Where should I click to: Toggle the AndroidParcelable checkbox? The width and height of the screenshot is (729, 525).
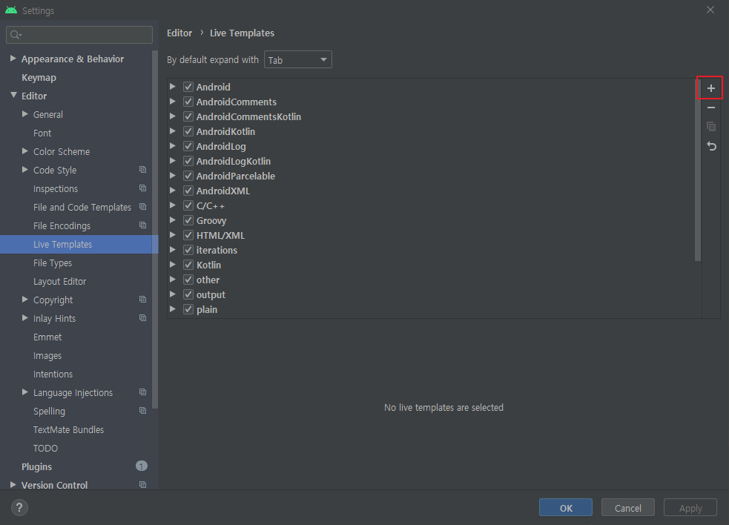click(x=188, y=176)
